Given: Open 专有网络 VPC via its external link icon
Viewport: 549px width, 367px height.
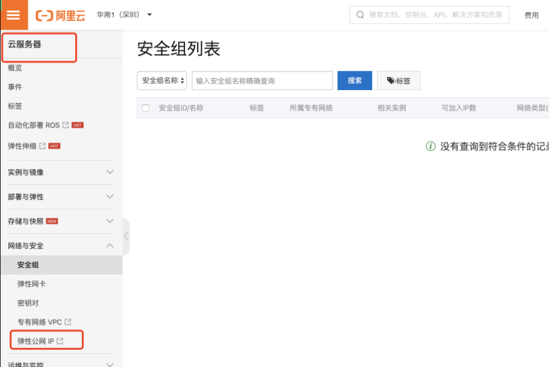Looking at the screenshot, I should tap(67, 321).
